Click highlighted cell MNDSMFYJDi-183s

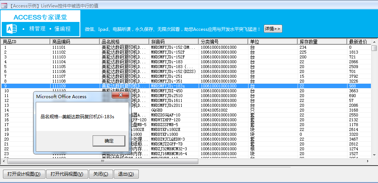[168, 86]
